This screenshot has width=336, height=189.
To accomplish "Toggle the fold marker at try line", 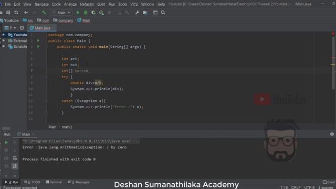I will [x=46, y=77].
